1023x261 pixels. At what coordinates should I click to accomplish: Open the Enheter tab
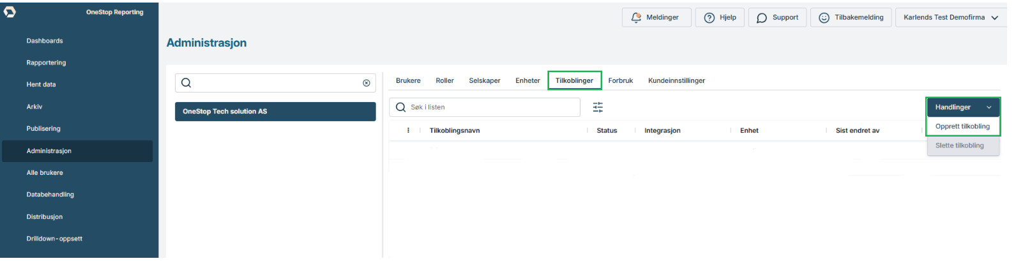tap(527, 80)
